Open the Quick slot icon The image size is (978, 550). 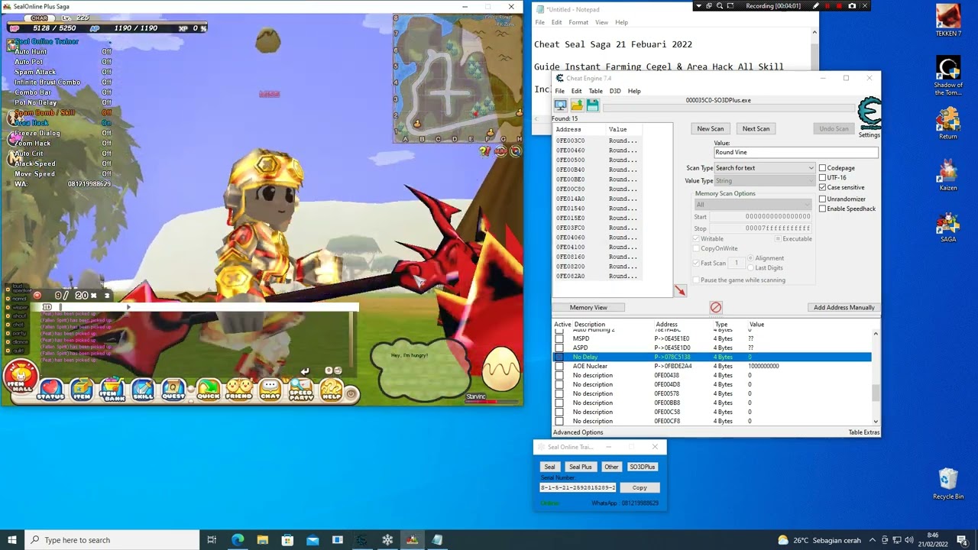click(x=207, y=390)
